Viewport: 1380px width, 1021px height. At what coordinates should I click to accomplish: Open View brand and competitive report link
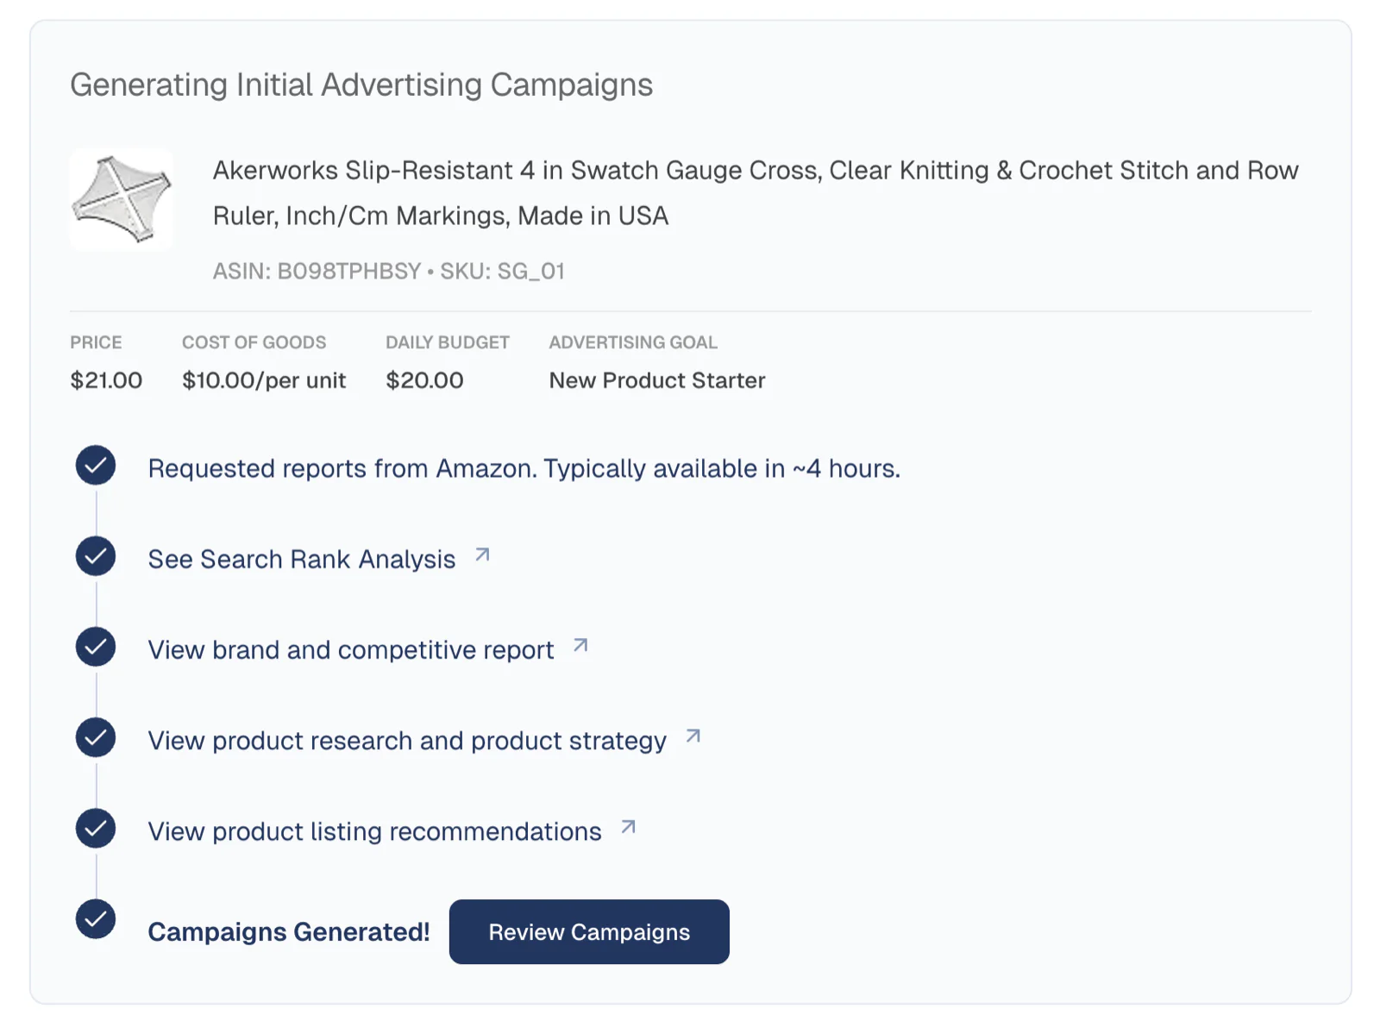350,649
